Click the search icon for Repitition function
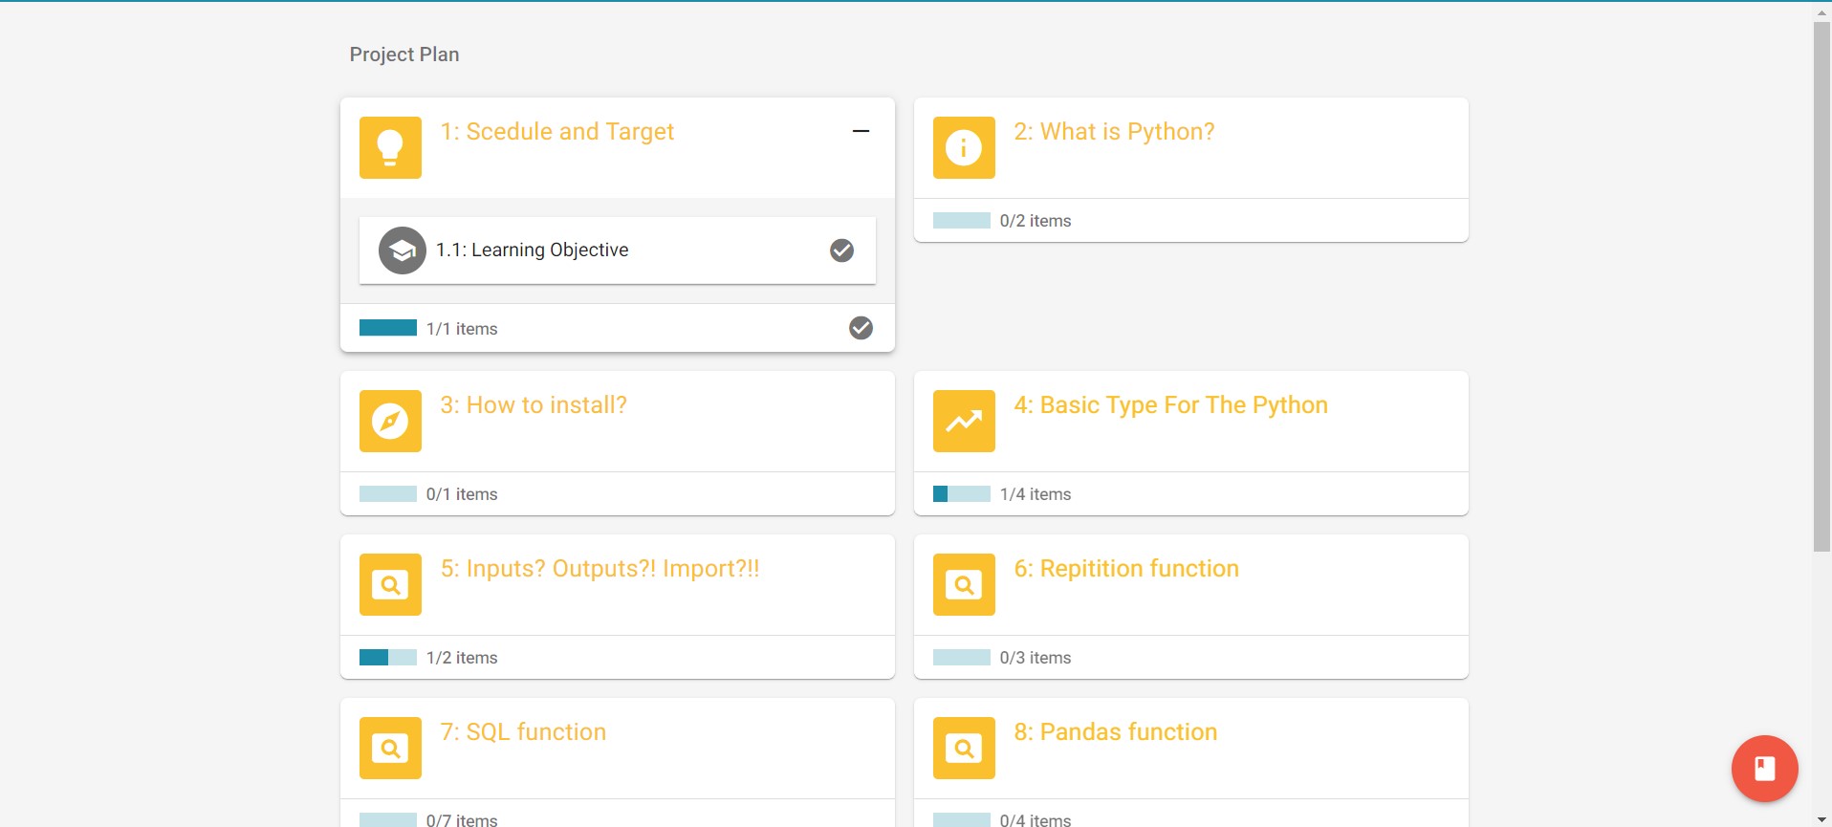 coord(964,584)
